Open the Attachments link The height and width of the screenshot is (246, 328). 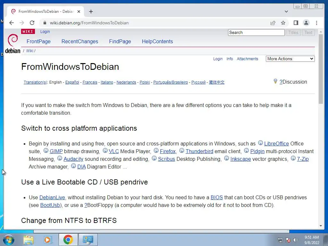[x=248, y=59]
